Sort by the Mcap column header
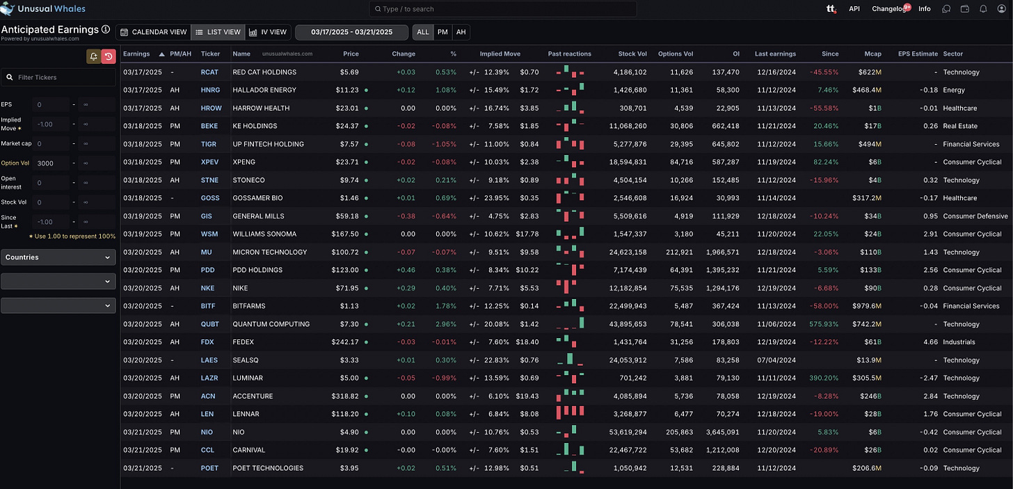The image size is (1013, 489). coord(873,54)
